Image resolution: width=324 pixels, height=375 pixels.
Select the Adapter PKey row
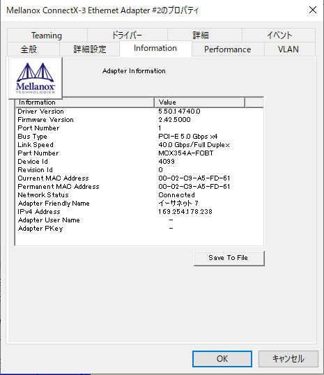tap(139, 229)
